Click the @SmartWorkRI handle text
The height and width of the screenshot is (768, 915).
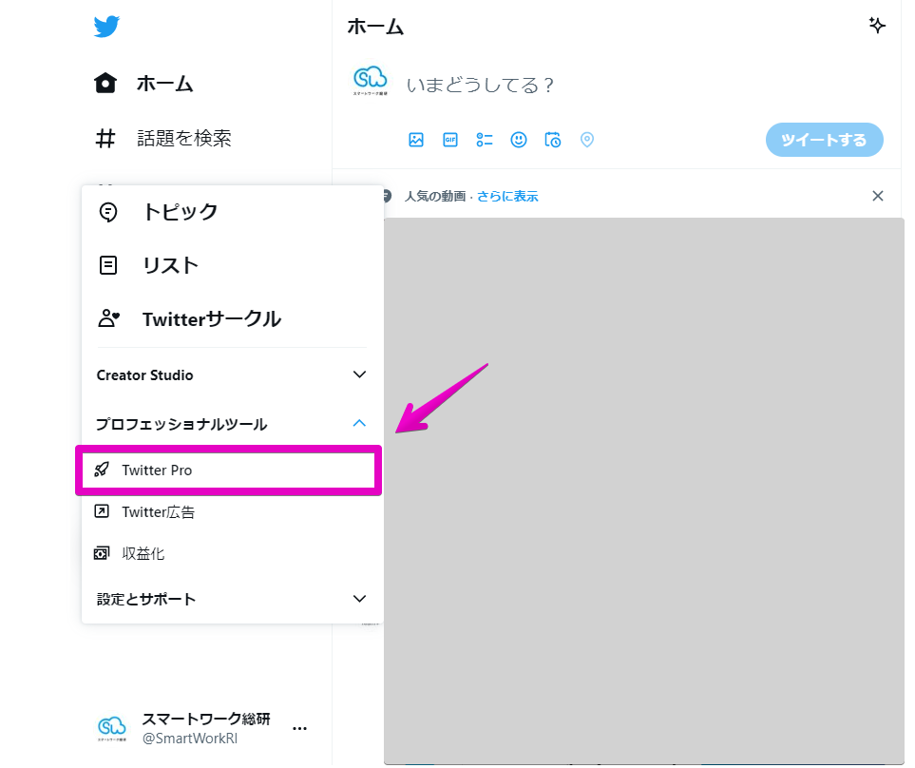coord(190,739)
